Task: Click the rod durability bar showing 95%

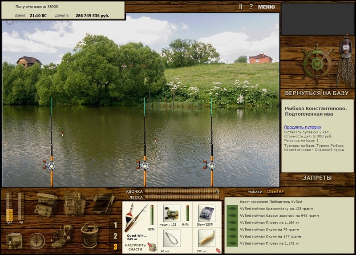Action: (x=152, y=215)
